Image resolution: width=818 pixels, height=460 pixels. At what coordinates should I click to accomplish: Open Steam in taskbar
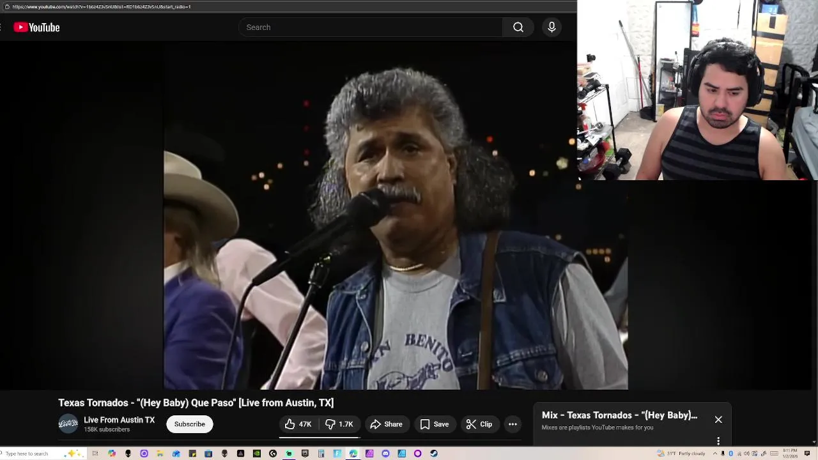click(434, 454)
